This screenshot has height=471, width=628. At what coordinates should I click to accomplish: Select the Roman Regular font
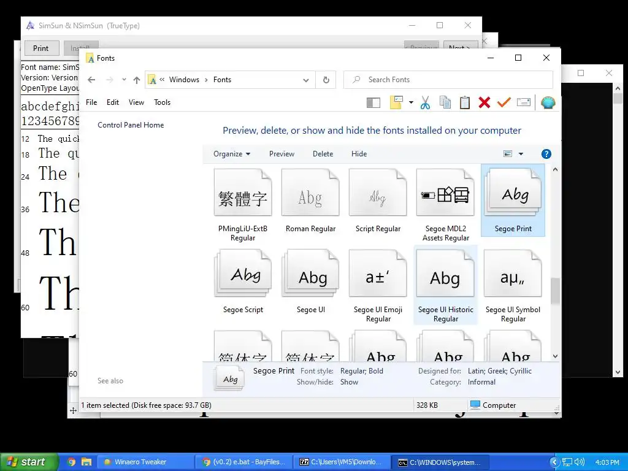(x=310, y=201)
